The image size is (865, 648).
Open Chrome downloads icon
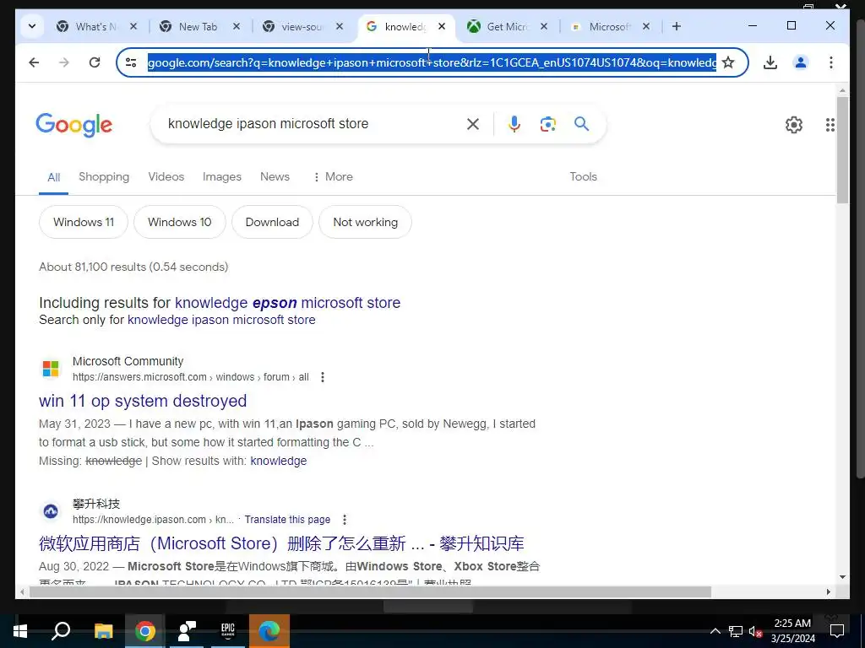pyautogui.click(x=770, y=62)
